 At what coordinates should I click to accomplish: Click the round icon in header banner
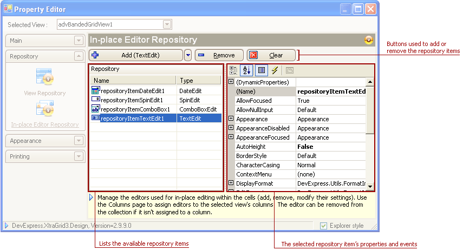[x=369, y=40]
